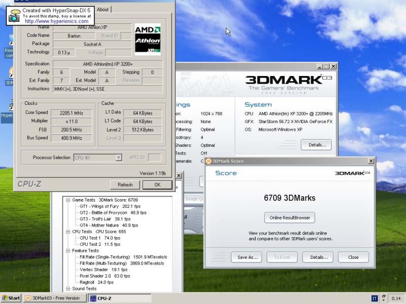Select Fill Rate (Single-Texturing) row
406x304 pixels.
pos(123,257)
